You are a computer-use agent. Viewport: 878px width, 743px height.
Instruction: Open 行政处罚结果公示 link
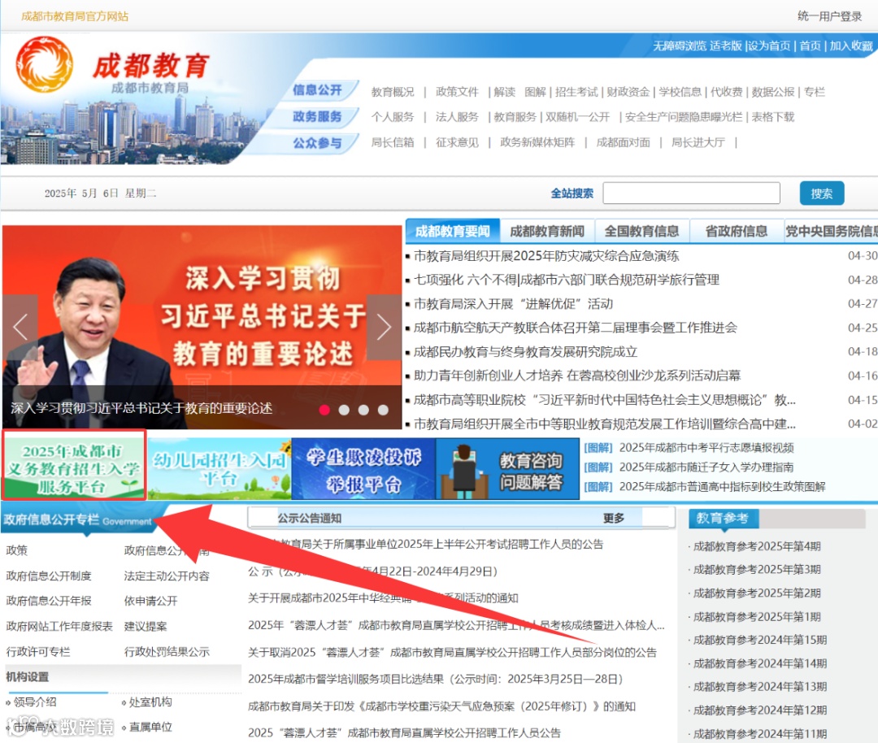pyautogui.click(x=167, y=652)
